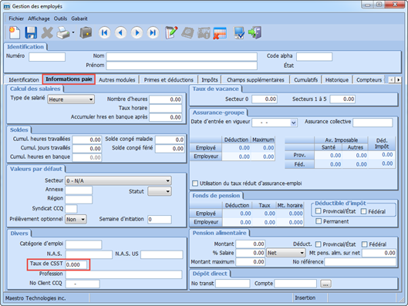Click the Montant maximum field
This screenshot has width=408, height=306.
click(251, 262)
